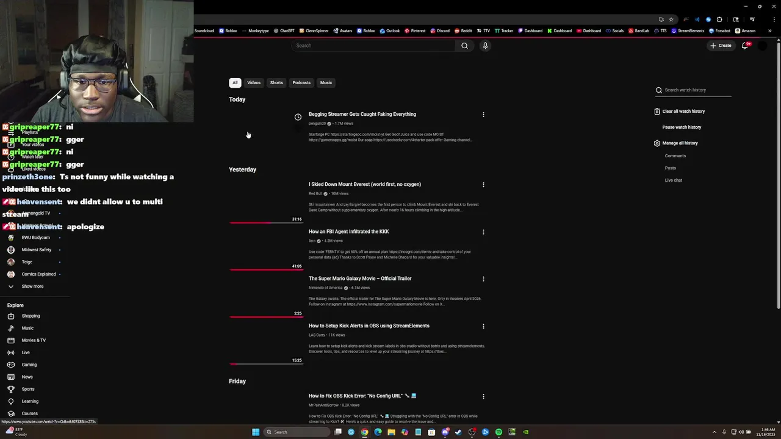This screenshot has width=781, height=439.
Task: Pause watch history
Action: click(682, 127)
